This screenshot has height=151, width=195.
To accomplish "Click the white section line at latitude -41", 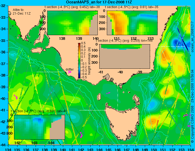I will point(93,110).
